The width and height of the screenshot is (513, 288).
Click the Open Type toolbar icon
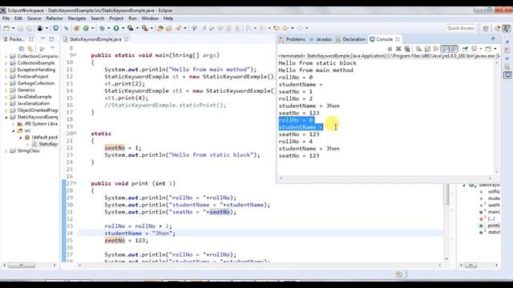pyautogui.click(x=160, y=28)
